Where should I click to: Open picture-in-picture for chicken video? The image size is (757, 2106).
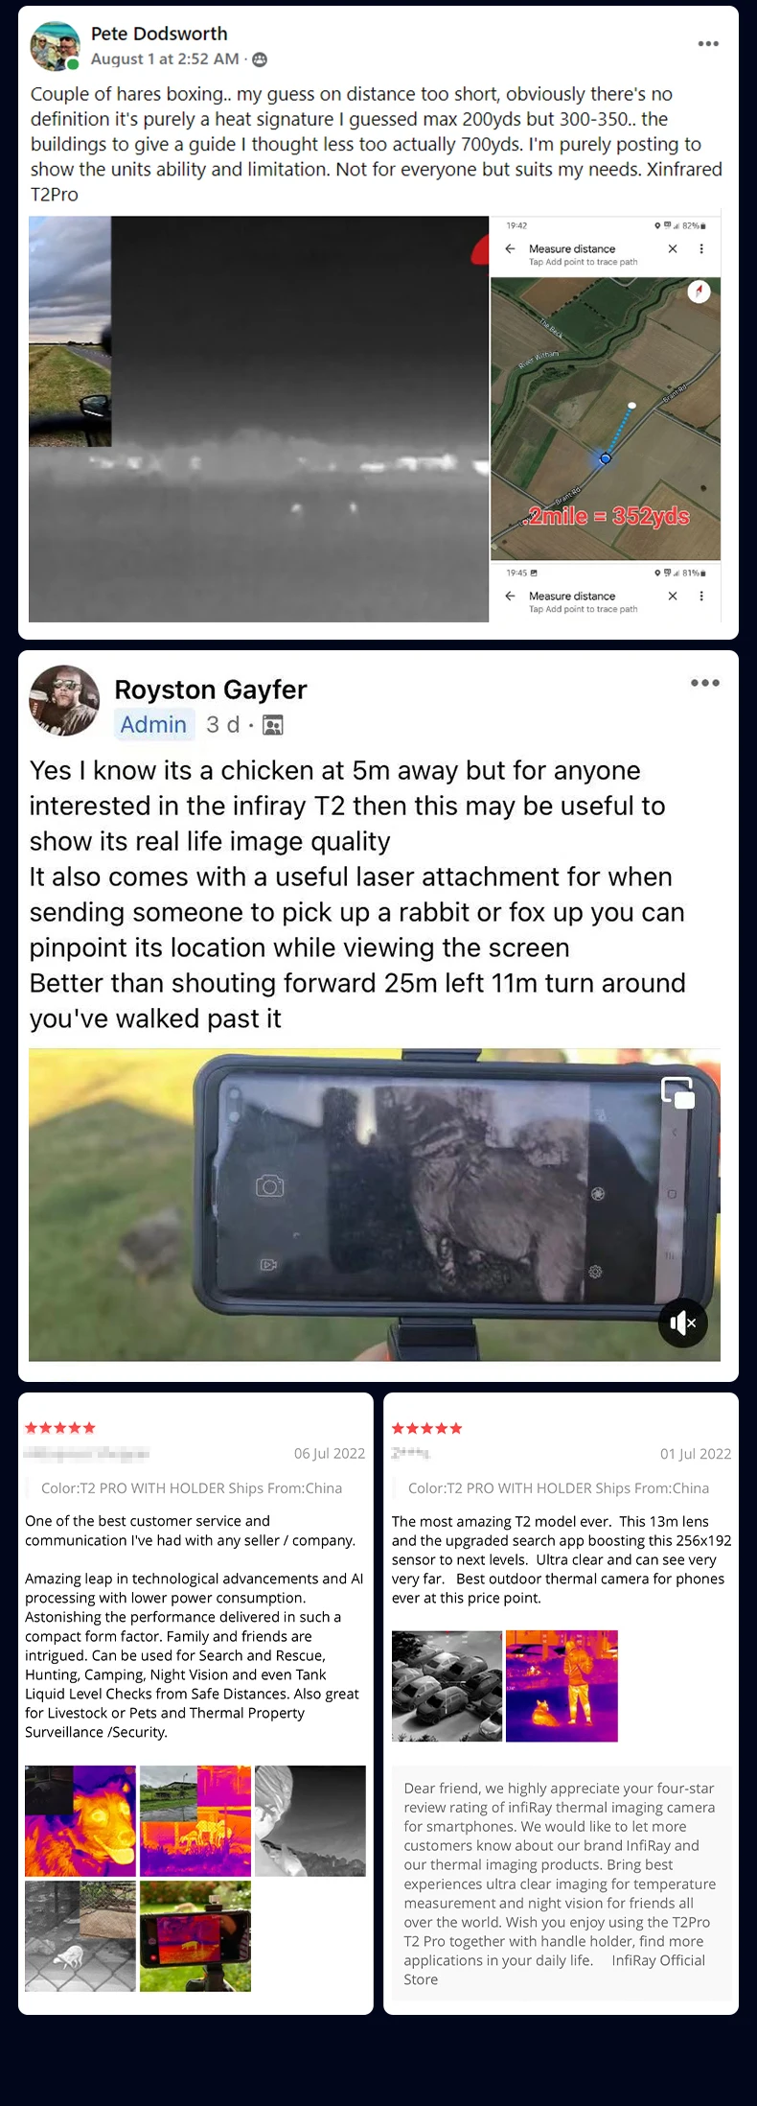[x=678, y=1092]
